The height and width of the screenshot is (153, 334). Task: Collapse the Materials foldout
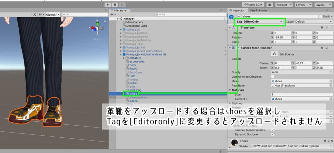[230, 90]
